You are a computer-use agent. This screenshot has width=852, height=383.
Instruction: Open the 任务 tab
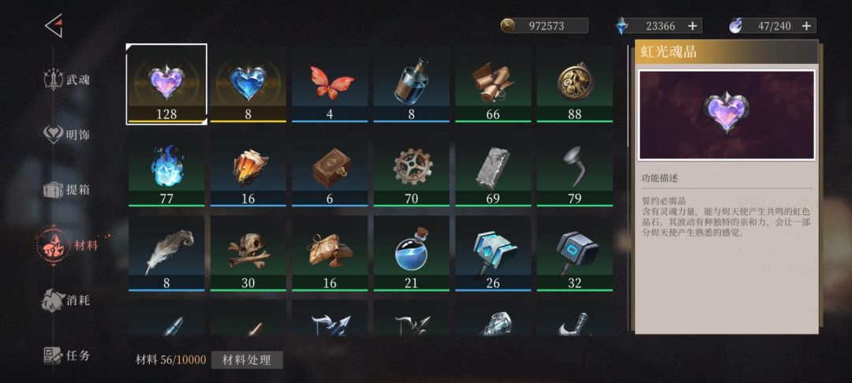(67, 355)
